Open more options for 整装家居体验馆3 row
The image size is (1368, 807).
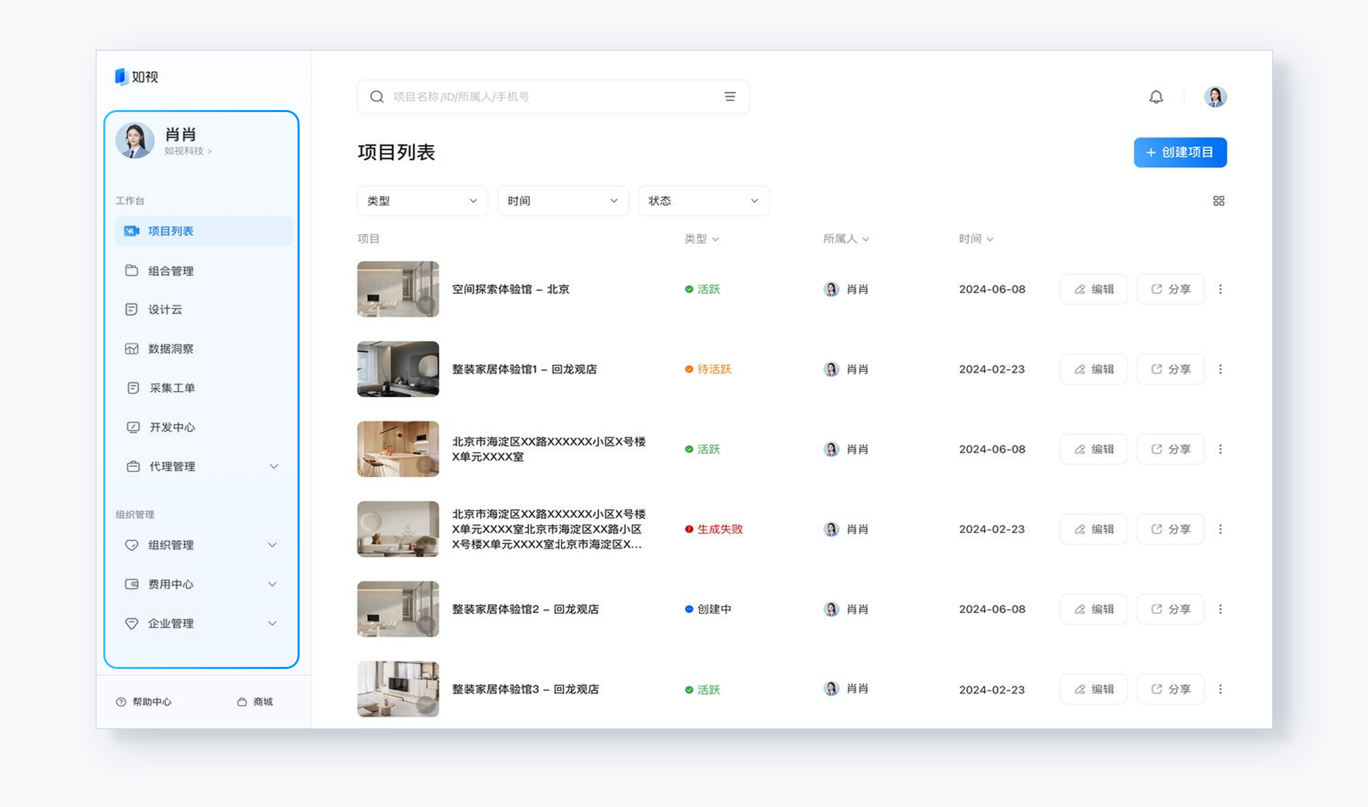(x=1220, y=689)
